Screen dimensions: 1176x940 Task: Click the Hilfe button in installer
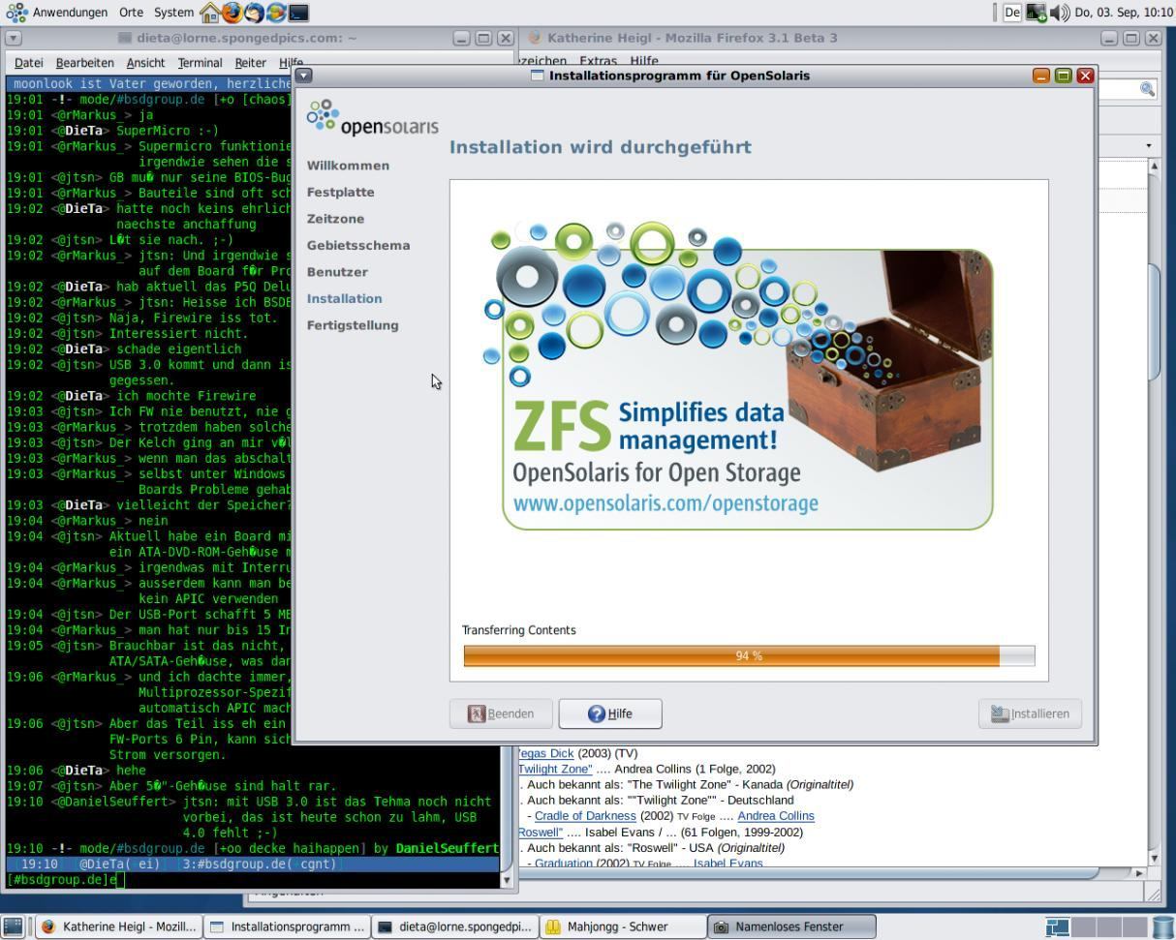click(x=610, y=713)
